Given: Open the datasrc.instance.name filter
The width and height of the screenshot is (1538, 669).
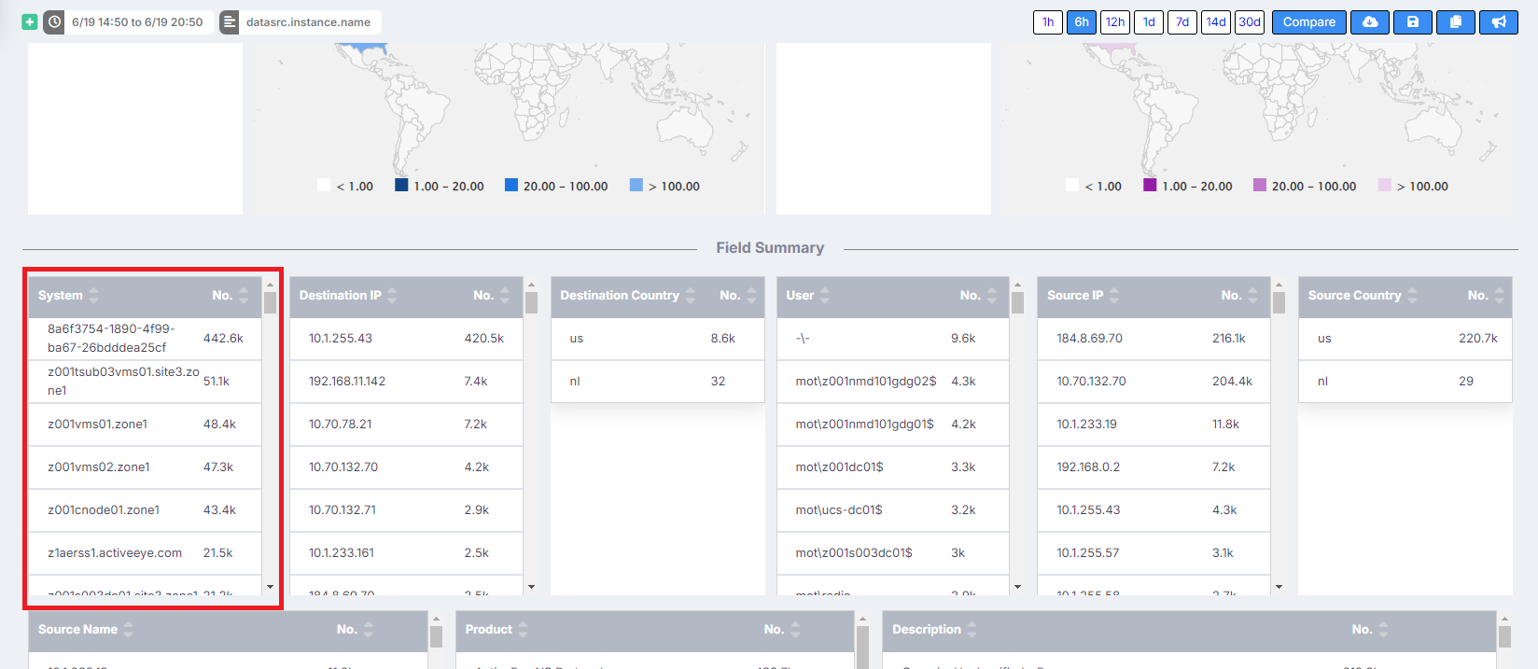Looking at the screenshot, I should pyautogui.click(x=309, y=21).
